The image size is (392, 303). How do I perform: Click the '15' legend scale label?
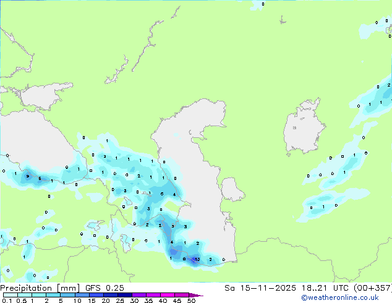92,301
